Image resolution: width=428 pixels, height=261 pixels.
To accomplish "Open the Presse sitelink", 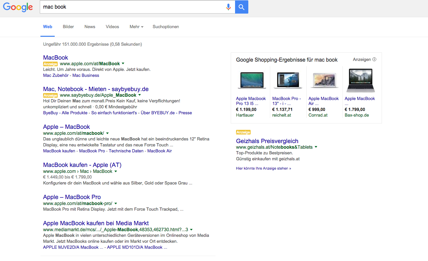I will coord(185,113).
